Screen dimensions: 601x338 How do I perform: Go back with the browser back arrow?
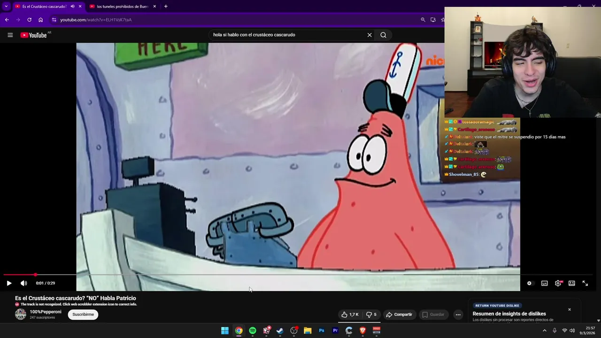[7, 20]
